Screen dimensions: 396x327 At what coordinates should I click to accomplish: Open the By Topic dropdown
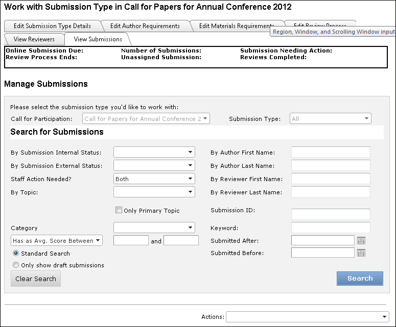[x=154, y=192]
